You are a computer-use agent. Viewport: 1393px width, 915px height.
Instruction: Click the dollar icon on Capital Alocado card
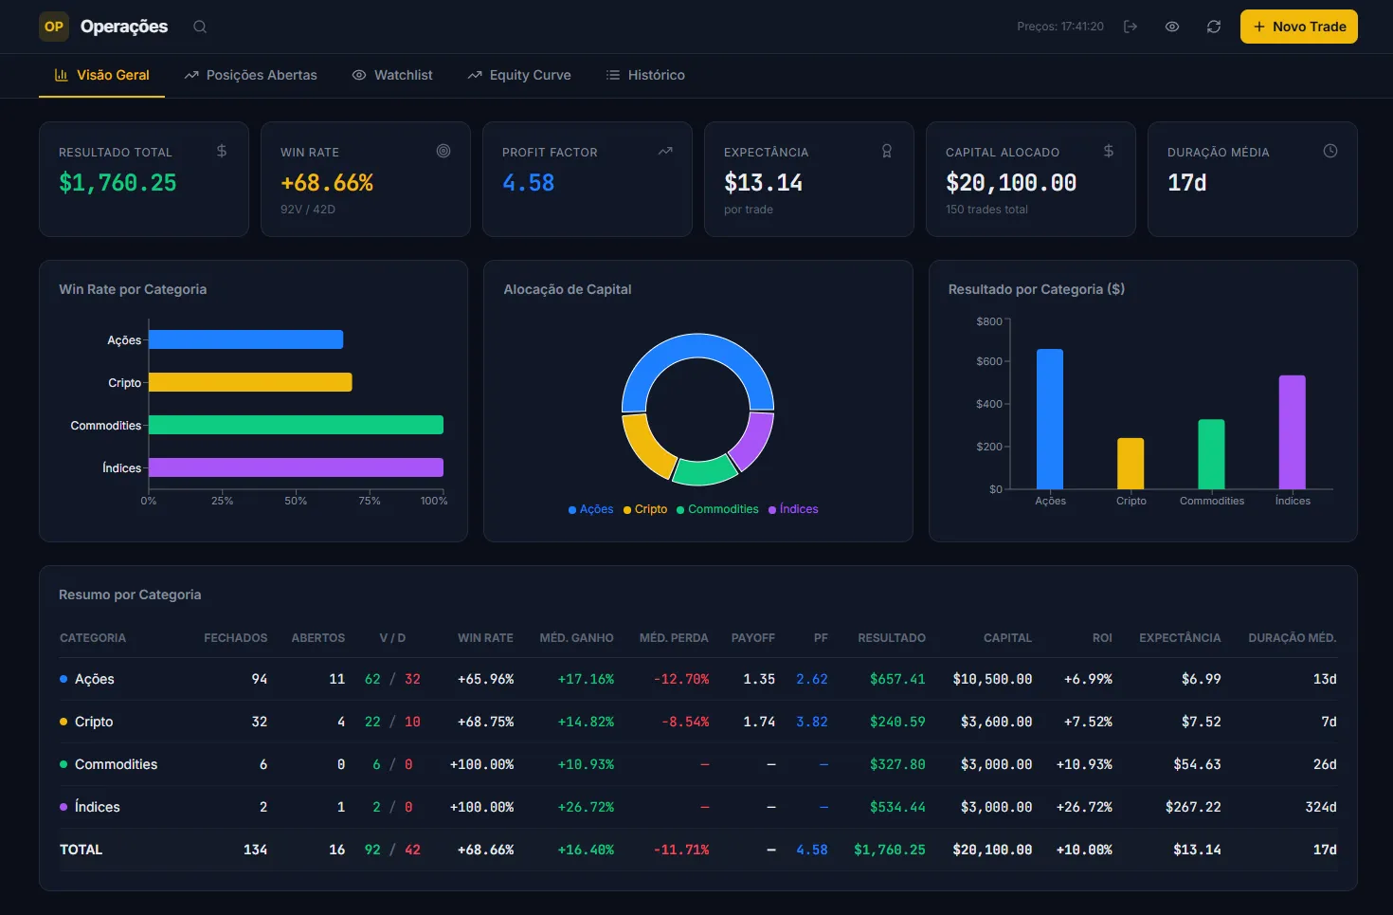pyautogui.click(x=1109, y=151)
